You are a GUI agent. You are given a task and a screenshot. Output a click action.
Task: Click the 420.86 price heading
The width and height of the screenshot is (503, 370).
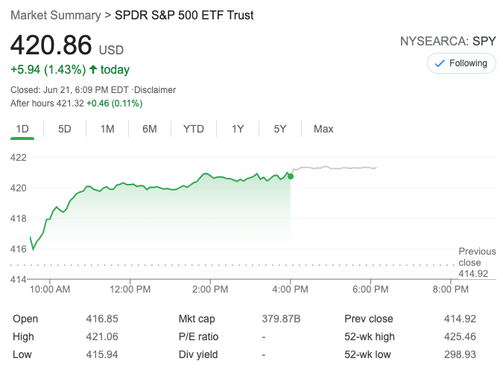[x=51, y=45]
